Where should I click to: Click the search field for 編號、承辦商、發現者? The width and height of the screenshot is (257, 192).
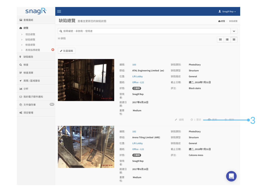[x=144, y=31]
